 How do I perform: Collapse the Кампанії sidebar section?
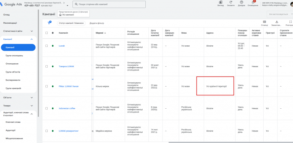(32, 39)
